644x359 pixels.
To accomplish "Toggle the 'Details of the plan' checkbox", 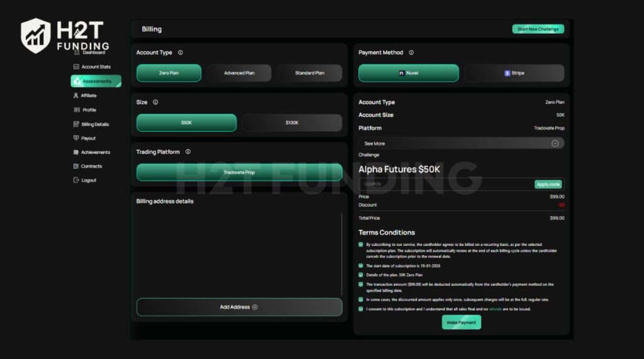I will (361, 275).
